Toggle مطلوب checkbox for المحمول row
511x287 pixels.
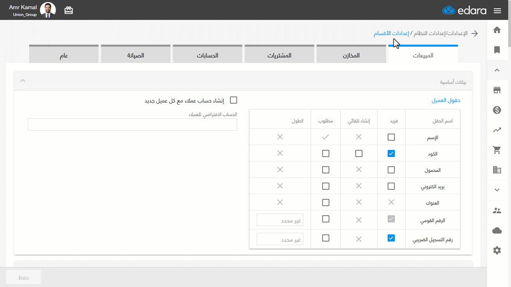(326, 170)
